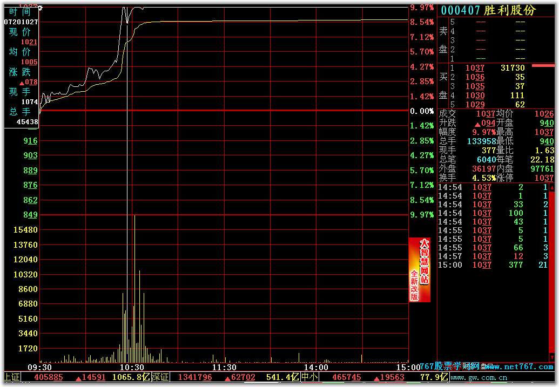This screenshot has width=559, height=387.
Task: Click the 总手 value 133958
Action: point(482,141)
